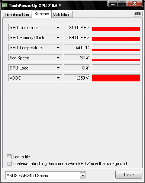Open the Fan Speed sensor dropdown

(x=58, y=58)
